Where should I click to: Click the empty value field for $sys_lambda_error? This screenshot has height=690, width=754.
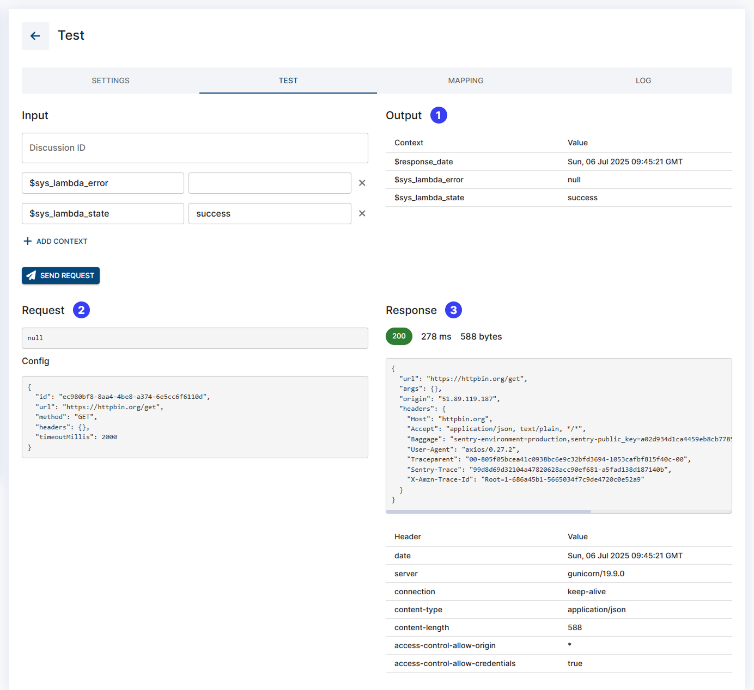point(270,183)
